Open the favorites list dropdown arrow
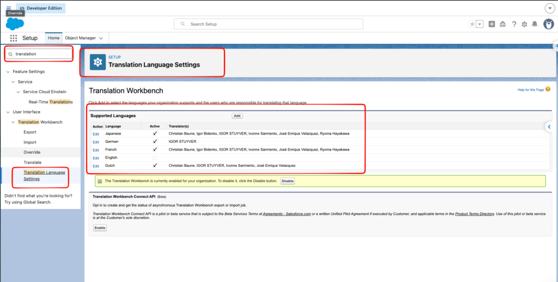This screenshot has height=282, width=558. click(x=480, y=24)
